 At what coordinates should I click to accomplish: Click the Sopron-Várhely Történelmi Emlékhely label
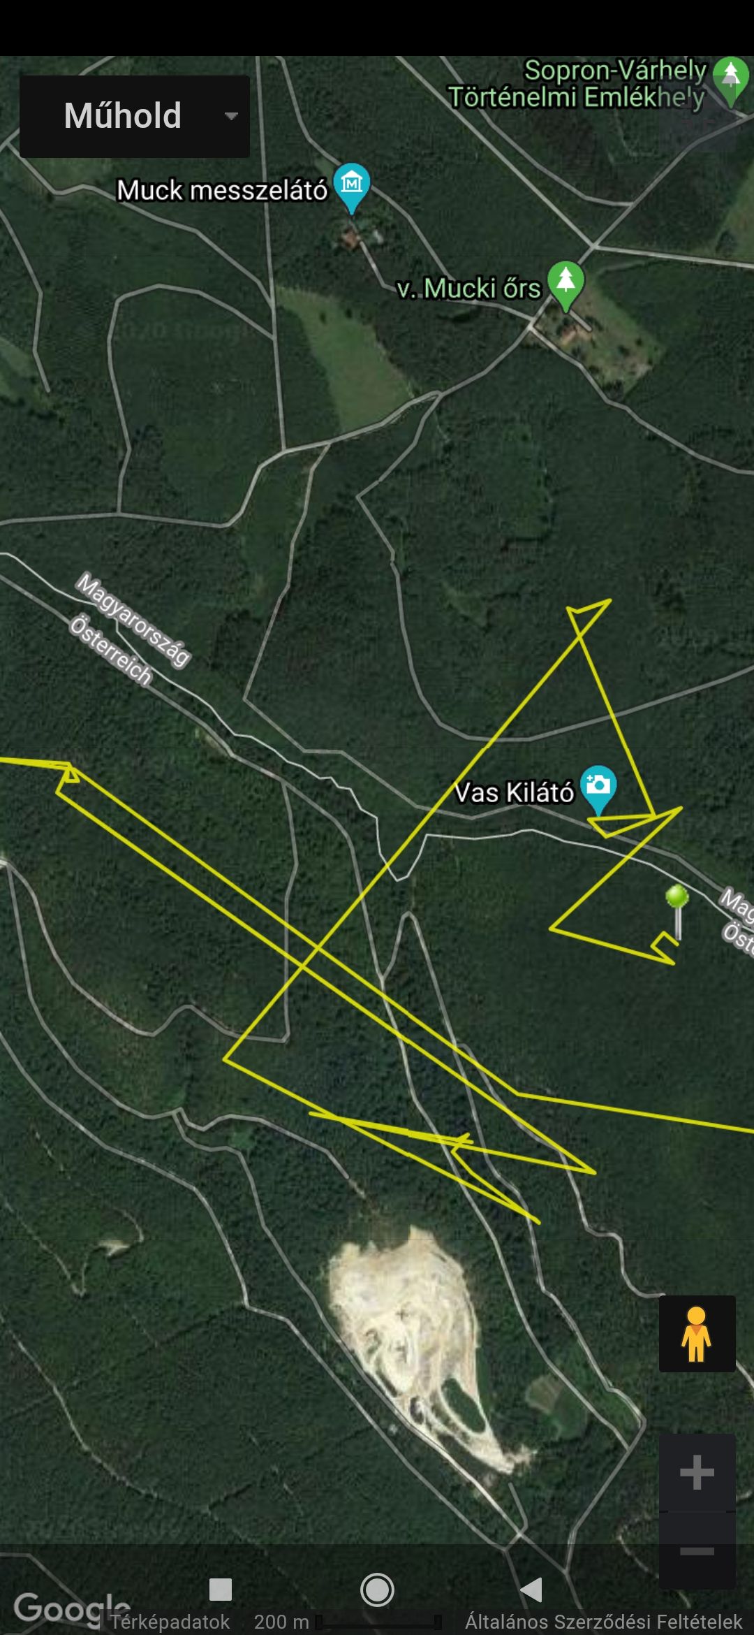tap(577, 83)
